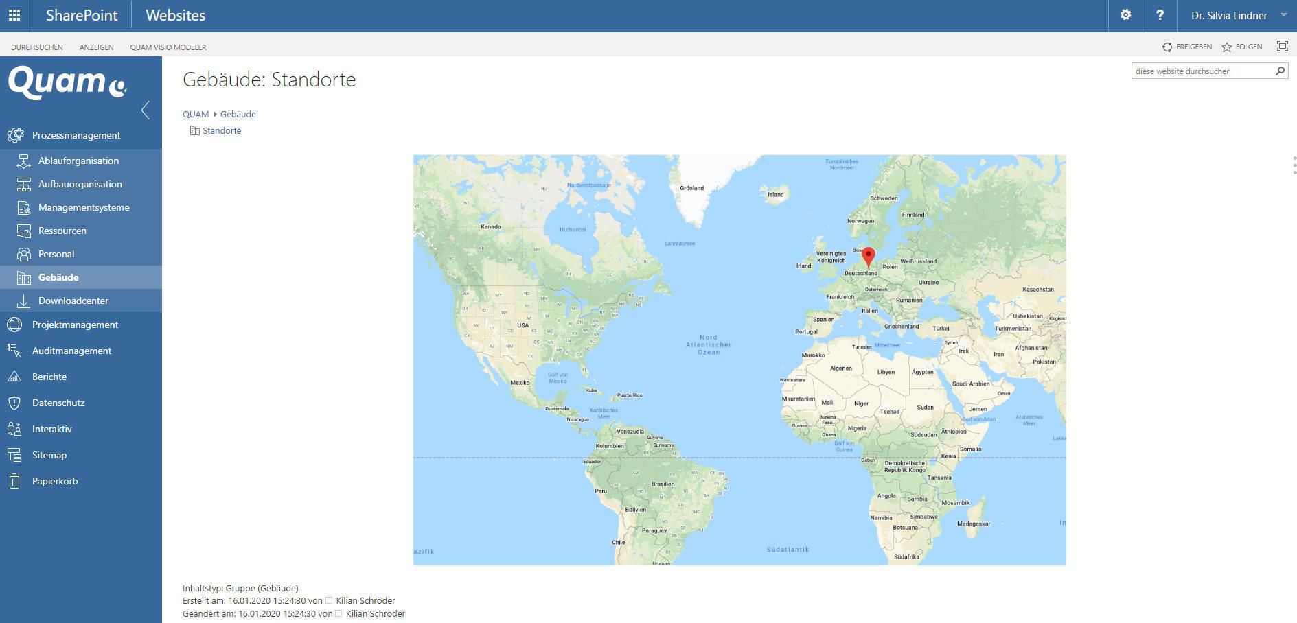Open the QUAM breadcrumb link
Screen dimensions: 1297x623
[196, 114]
